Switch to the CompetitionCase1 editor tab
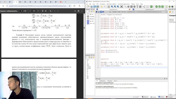Viewport: 176px width, 99px height. (x=113, y=9)
